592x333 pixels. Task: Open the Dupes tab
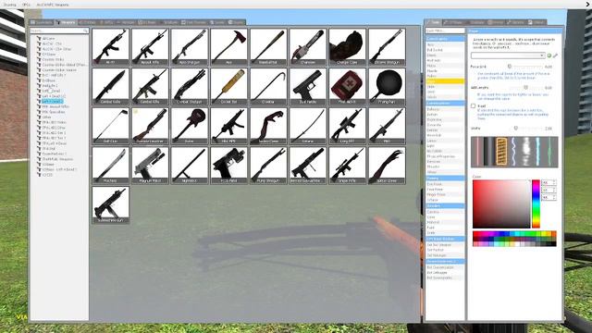tap(237, 22)
